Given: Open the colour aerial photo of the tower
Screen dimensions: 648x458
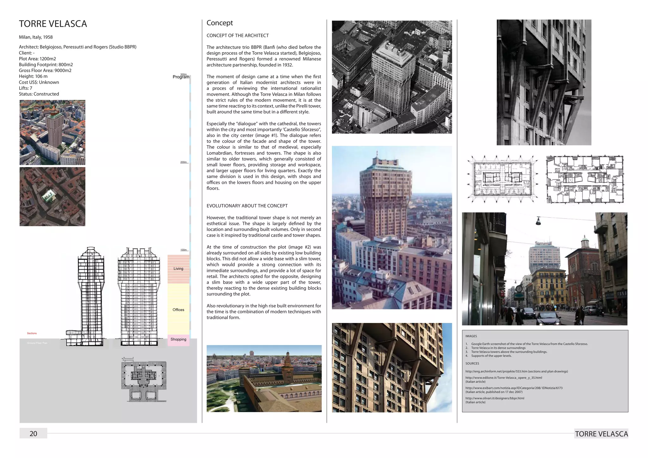Looking at the screenshot, I should point(53,133).
